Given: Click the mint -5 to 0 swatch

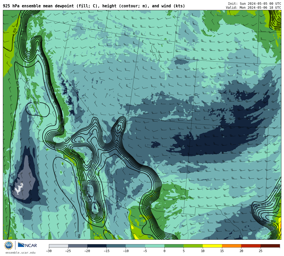Looking at the screenshot, I should click(155, 246).
